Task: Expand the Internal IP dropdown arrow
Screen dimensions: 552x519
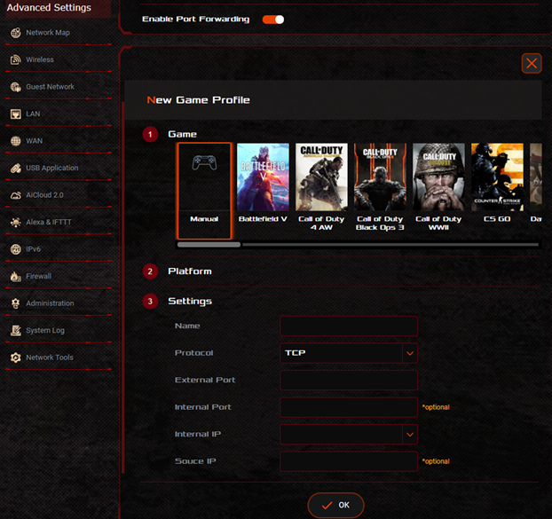Action: click(410, 434)
